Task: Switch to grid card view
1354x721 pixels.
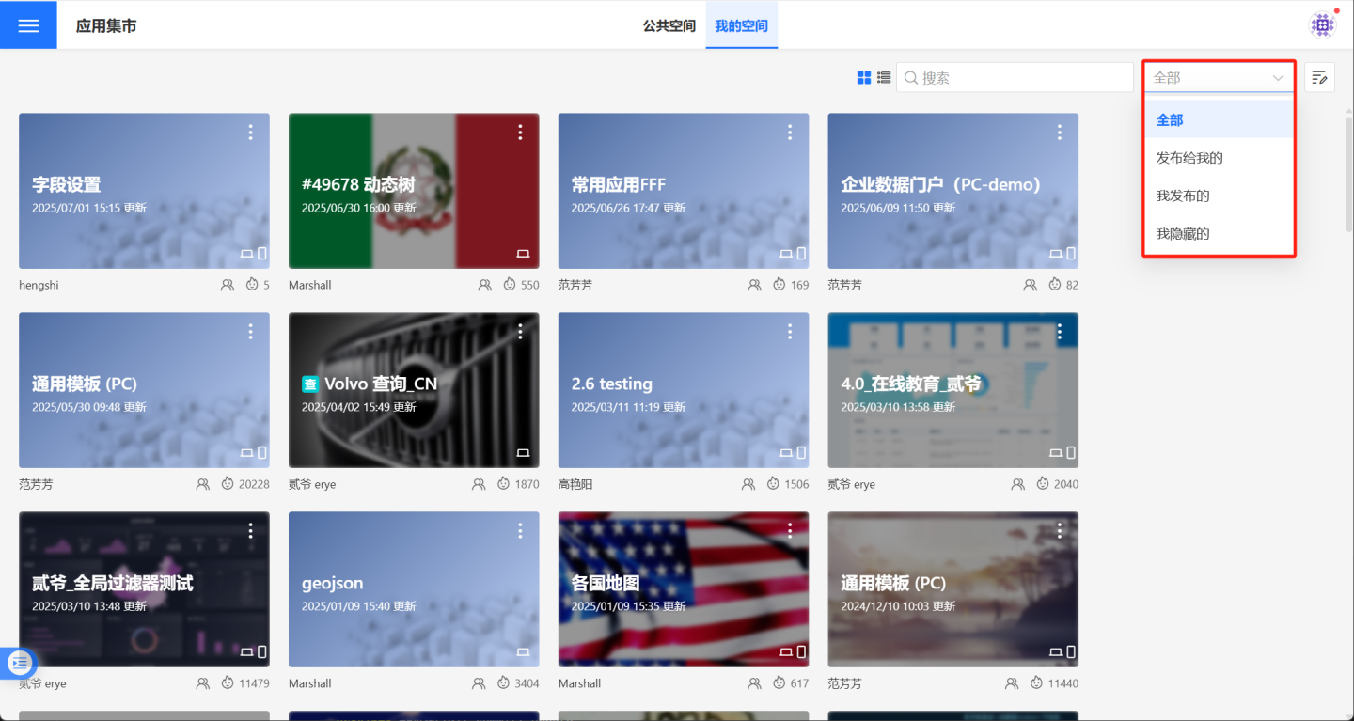Action: point(864,78)
